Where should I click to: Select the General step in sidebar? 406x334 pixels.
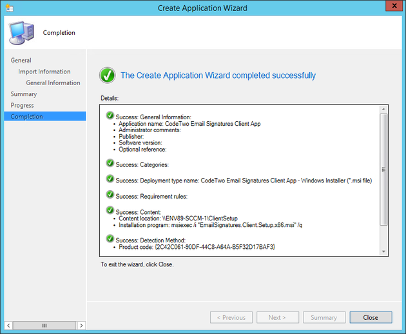click(21, 61)
